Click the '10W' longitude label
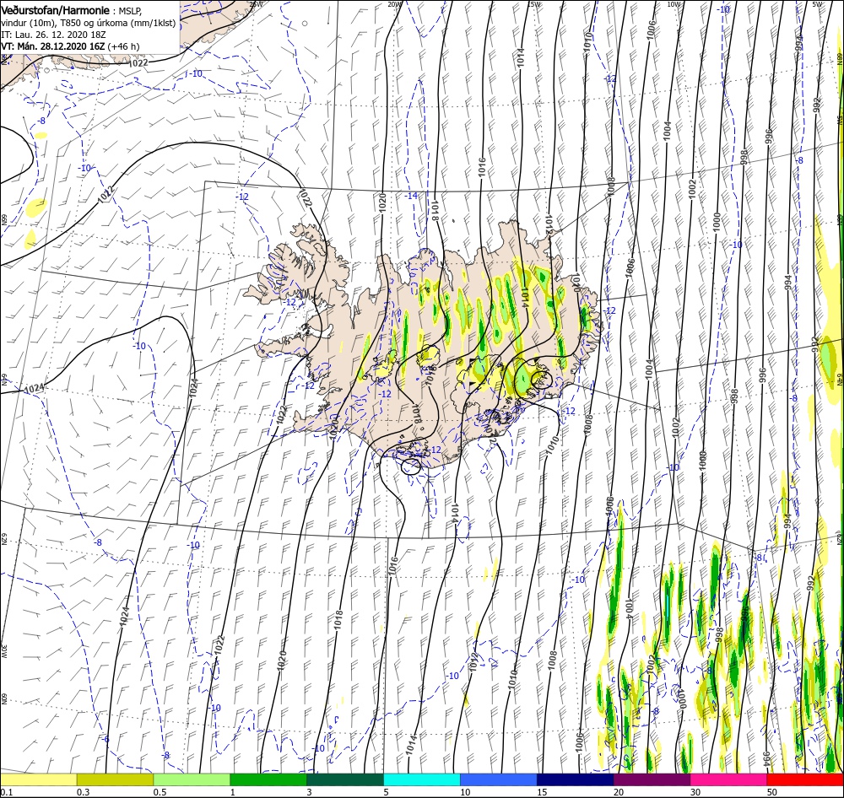Viewport: 844px width, 798px height. (674, 4)
